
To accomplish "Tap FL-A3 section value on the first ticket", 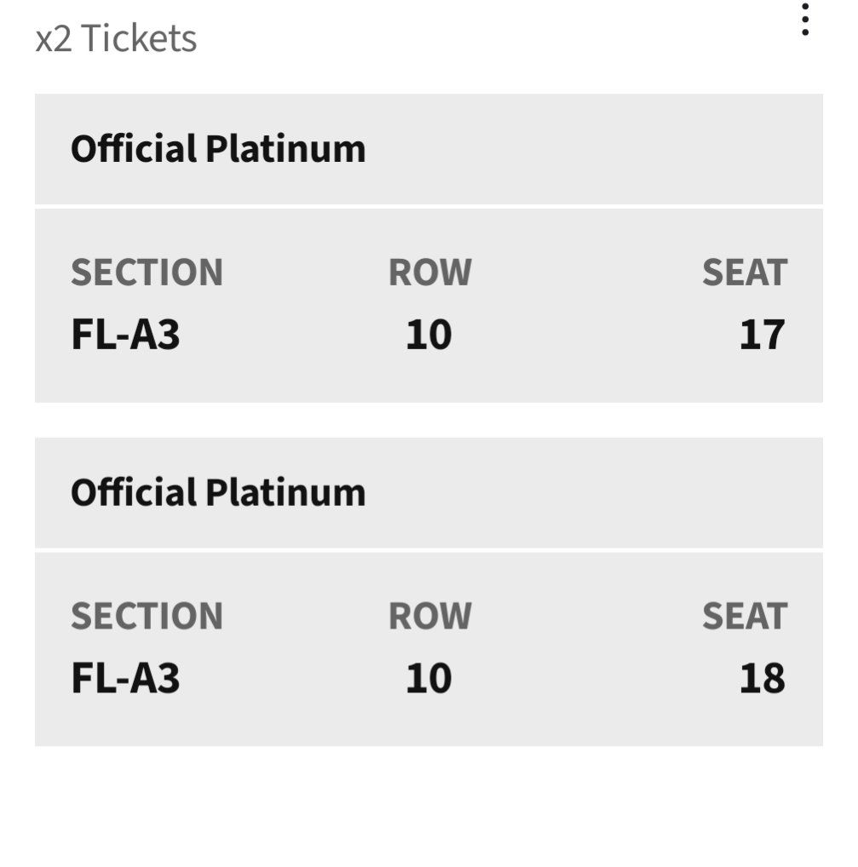I will 125,335.
